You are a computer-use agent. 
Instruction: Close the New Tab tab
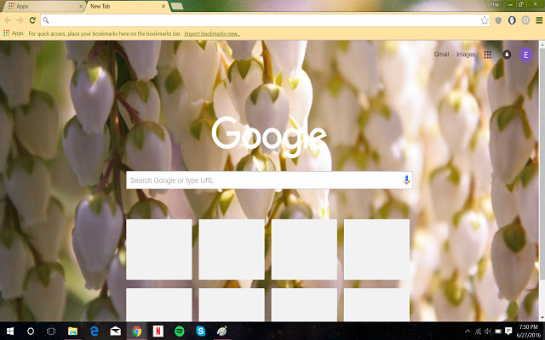coord(163,6)
